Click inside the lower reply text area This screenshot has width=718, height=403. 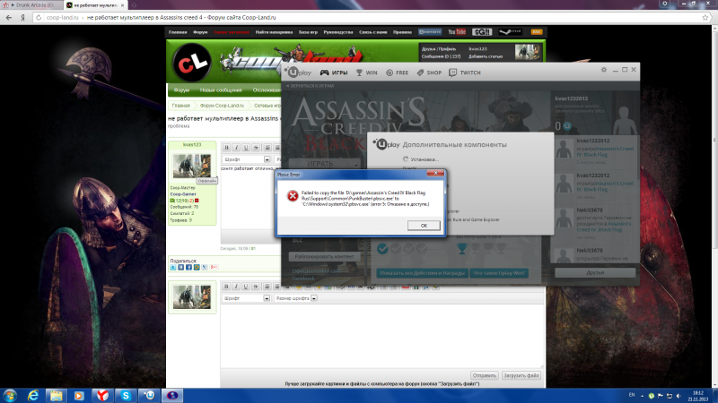[x=382, y=336]
